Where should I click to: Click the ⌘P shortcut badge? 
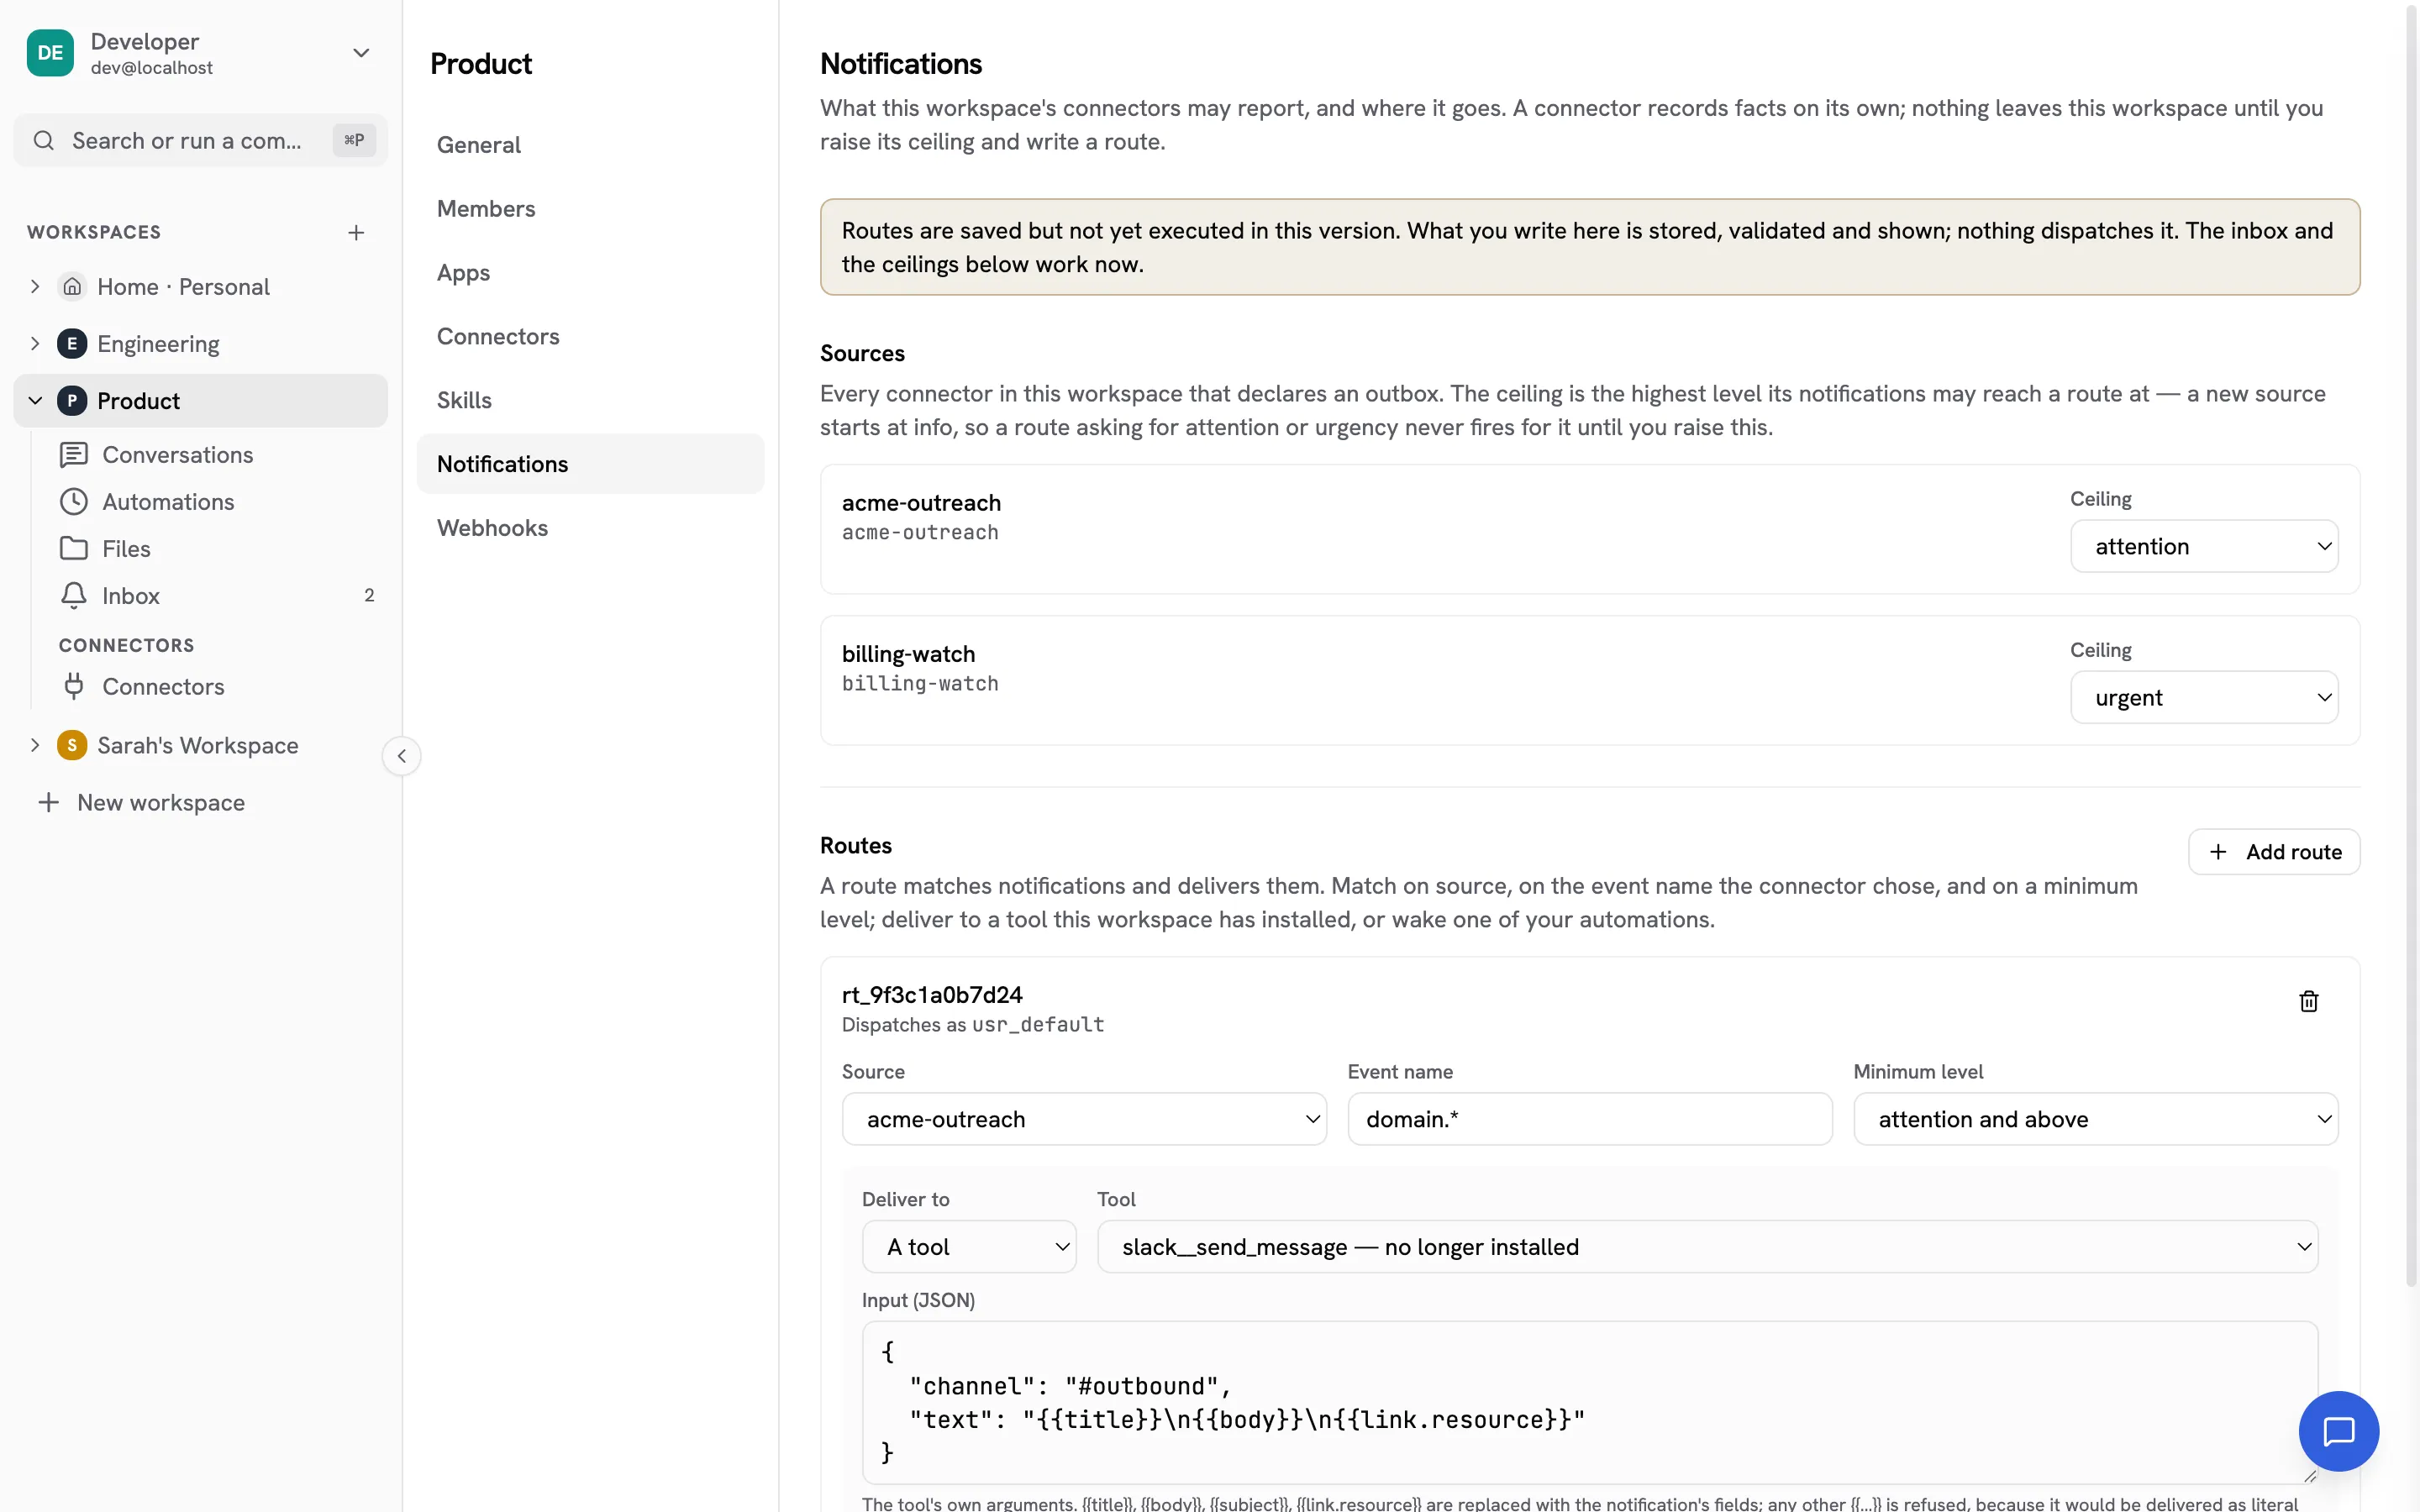tap(354, 140)
